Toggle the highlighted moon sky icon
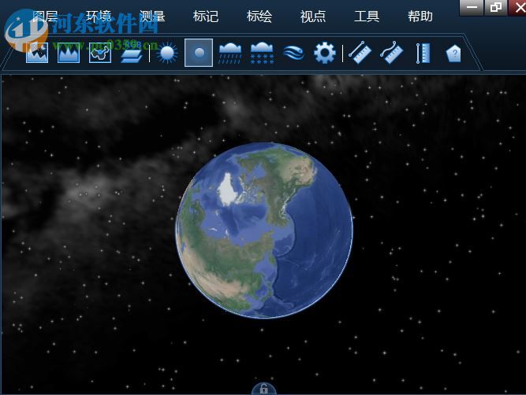Viewport: 526px width, 395px height. click(199, 53)
